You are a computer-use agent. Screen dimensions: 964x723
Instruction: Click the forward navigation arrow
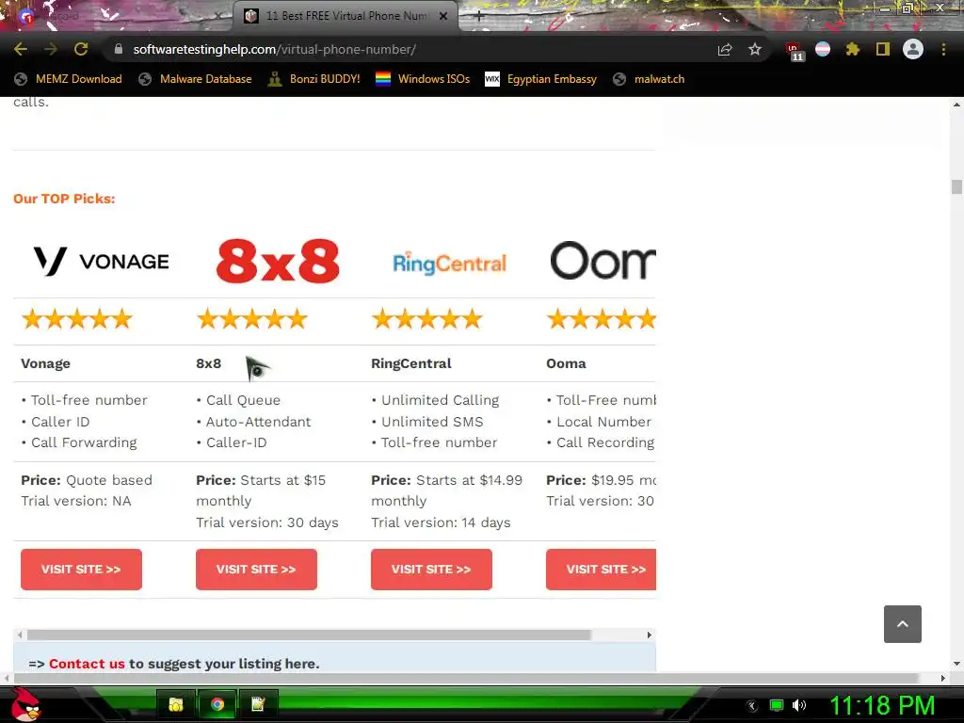51,49
